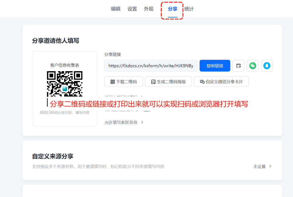Viewport: 293px width, 197px height.
Task: Open the 设置 tab
Action: (x=132, y=9)
